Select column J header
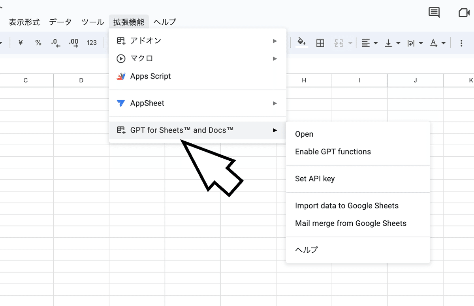Screen dimensions: 474x306 tap(416, 81)
